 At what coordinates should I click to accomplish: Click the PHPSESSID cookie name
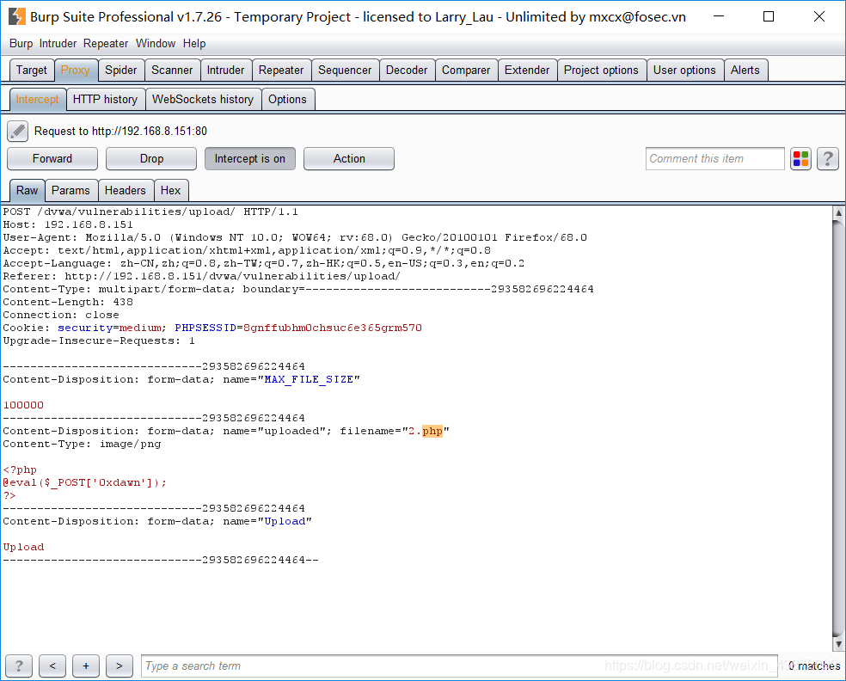(x=205, y=328)
